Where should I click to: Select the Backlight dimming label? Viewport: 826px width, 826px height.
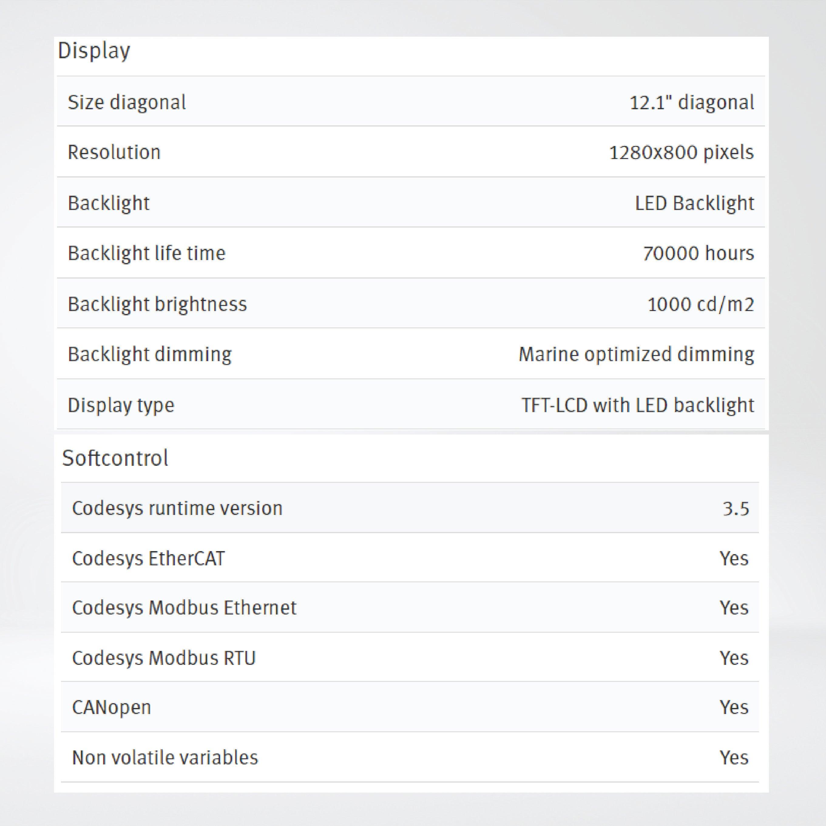pyautogui.click(x=150, y=354)
